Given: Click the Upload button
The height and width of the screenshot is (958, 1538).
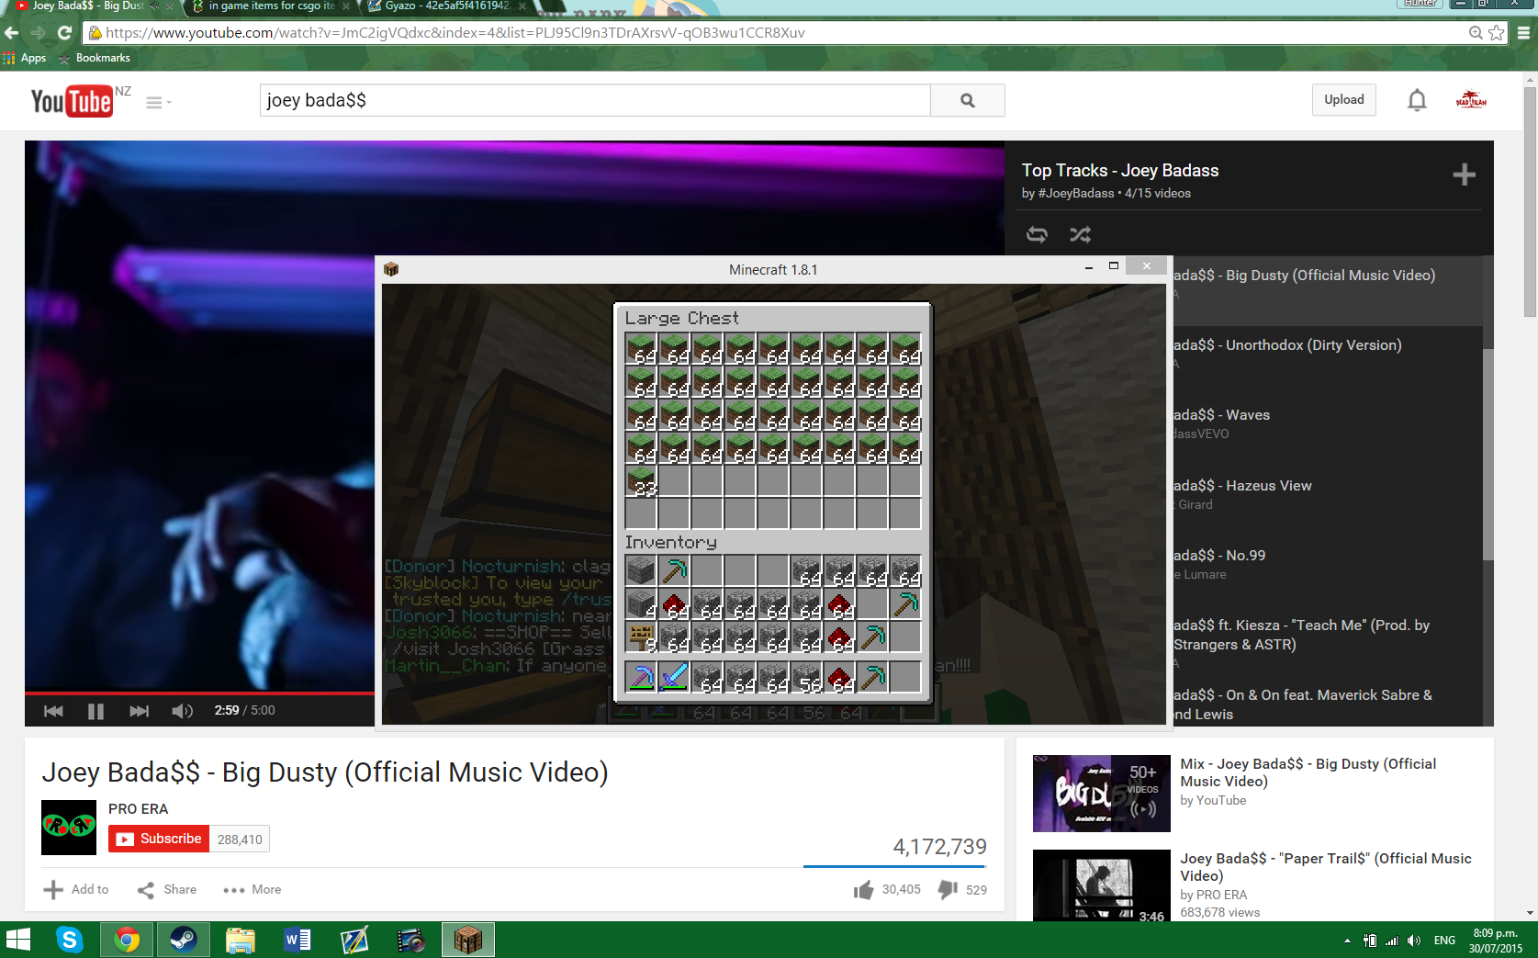Looking at the screenshot, I should [1344, 100].
